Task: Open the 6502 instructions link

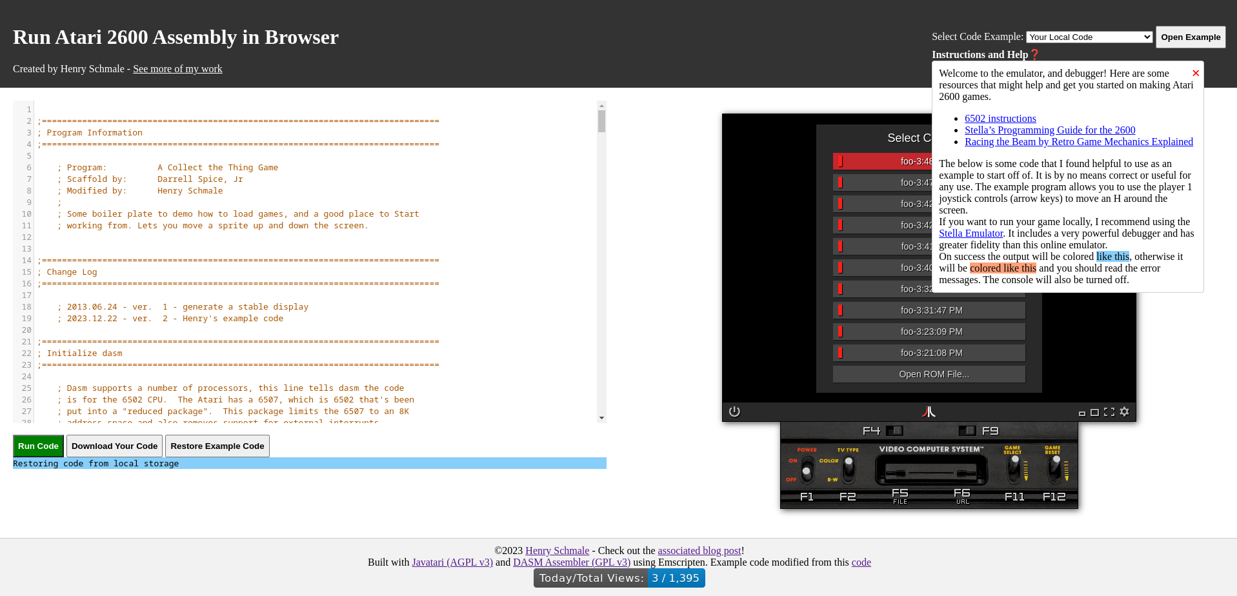Action: 1000,119
